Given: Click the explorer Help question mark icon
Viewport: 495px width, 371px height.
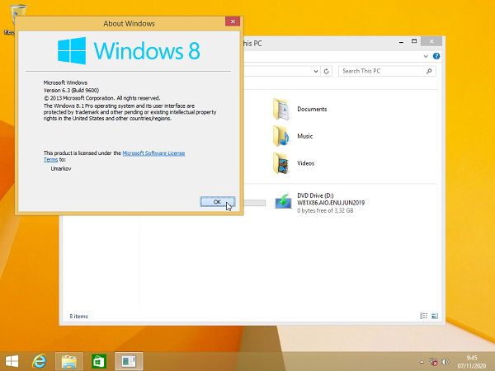Looking at the screenshot, I should [x=437, y=55].
